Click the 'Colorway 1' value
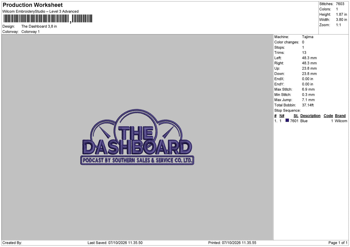 tap(30, 31)
